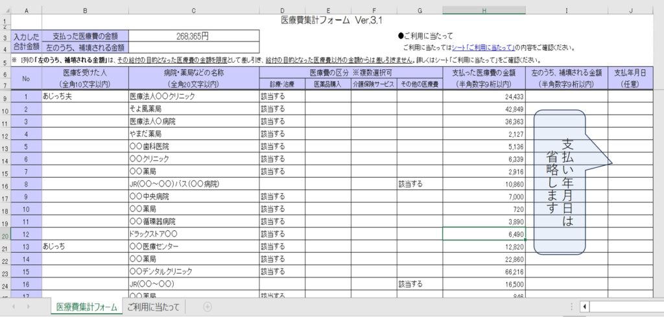The image size is (664, 317).
Task: Select the 66,216 amount cell
Action: click(x=484, y=272)
